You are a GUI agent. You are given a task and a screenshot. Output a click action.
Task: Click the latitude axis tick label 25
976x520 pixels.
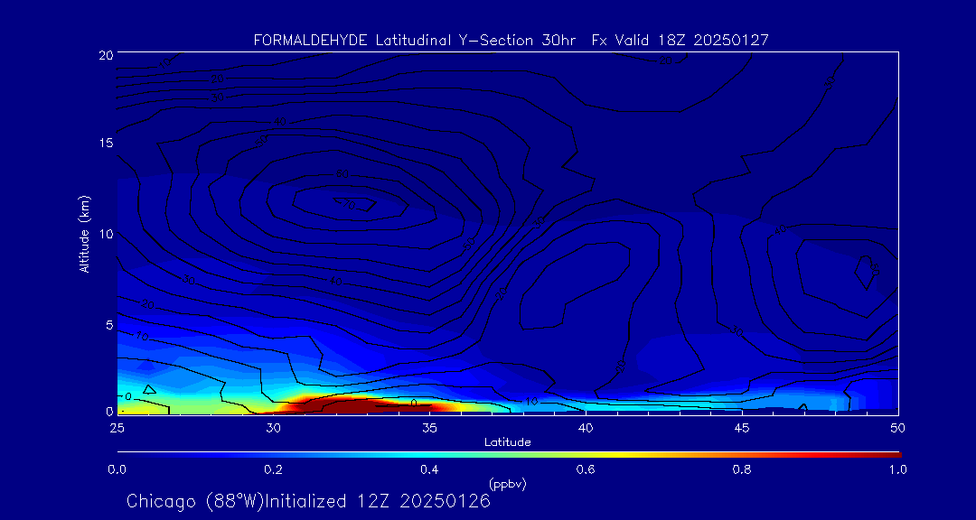pos(117,428)
